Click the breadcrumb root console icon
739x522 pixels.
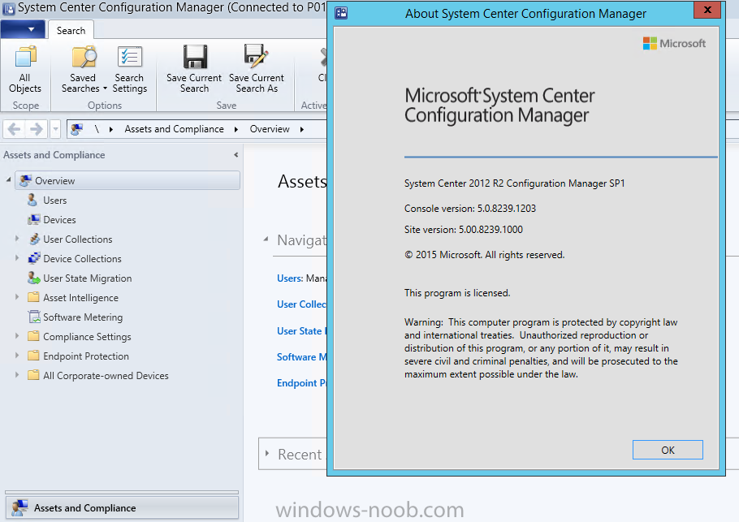click(77, 128)
